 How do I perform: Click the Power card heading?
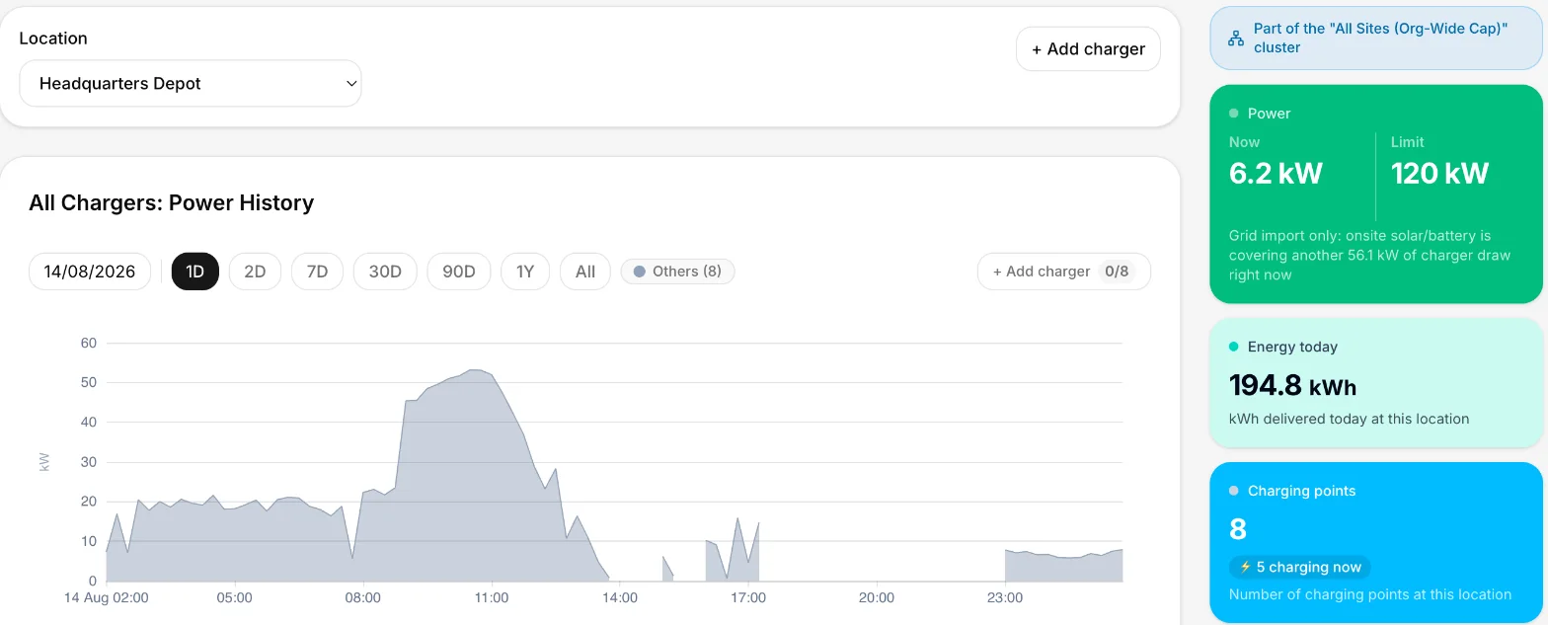point(1269,114)
